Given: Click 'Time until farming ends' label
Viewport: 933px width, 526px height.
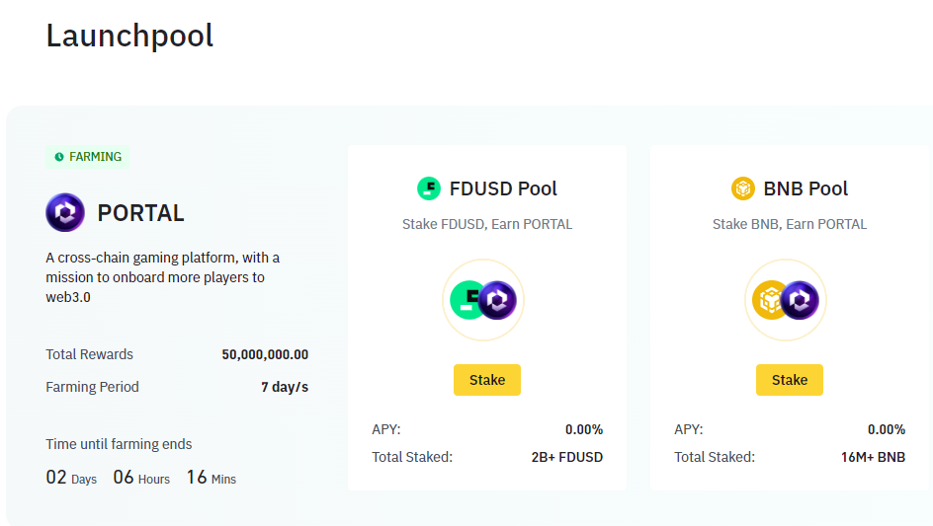Looking at the screenshot, I should 119,444.
